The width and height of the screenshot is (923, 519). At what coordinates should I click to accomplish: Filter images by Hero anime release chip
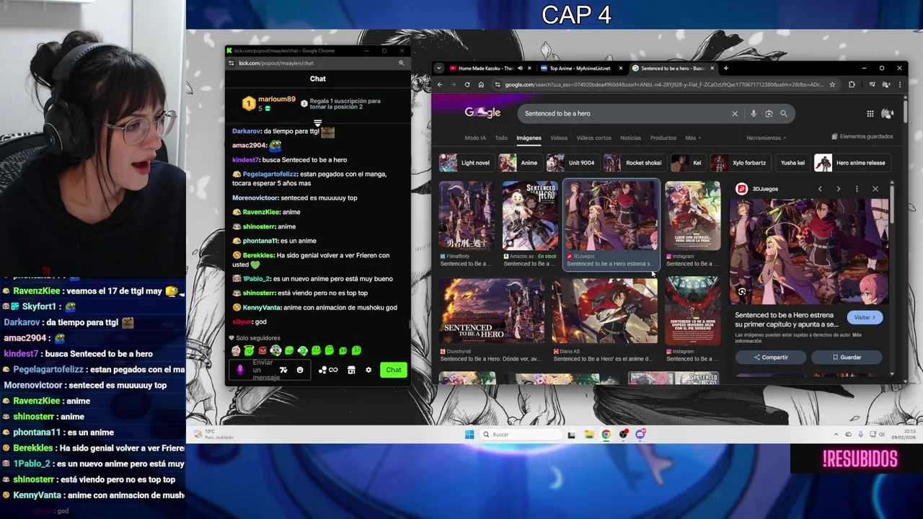point(852,163)
